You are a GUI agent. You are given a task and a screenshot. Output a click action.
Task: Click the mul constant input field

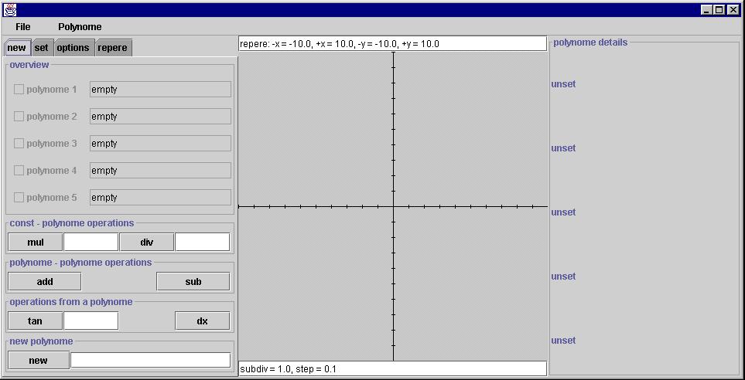point(91,242)
